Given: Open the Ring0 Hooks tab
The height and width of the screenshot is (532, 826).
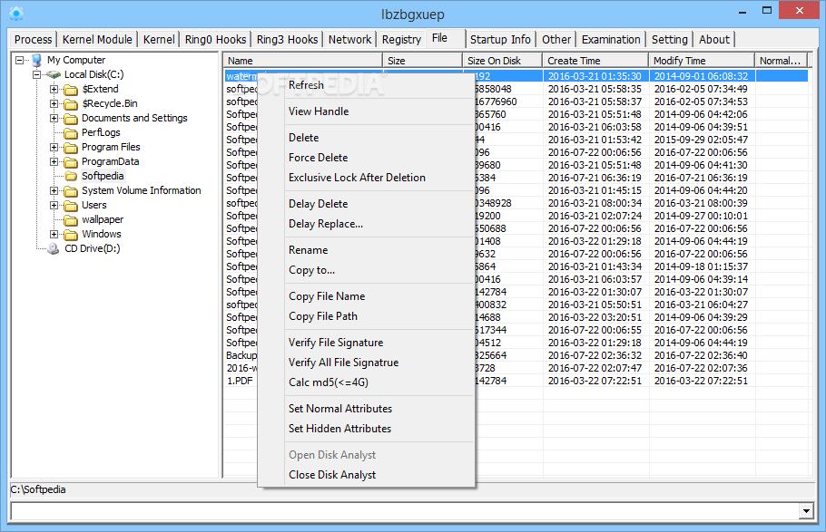Looking at the screenshot, I should tap(215, 40).
